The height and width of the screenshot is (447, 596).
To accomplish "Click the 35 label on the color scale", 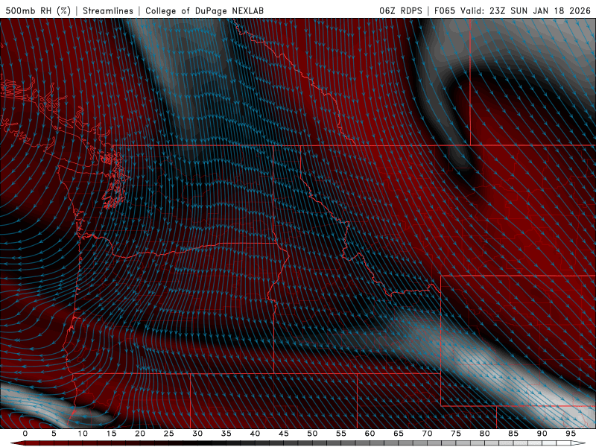I will [x=226, y=434].
